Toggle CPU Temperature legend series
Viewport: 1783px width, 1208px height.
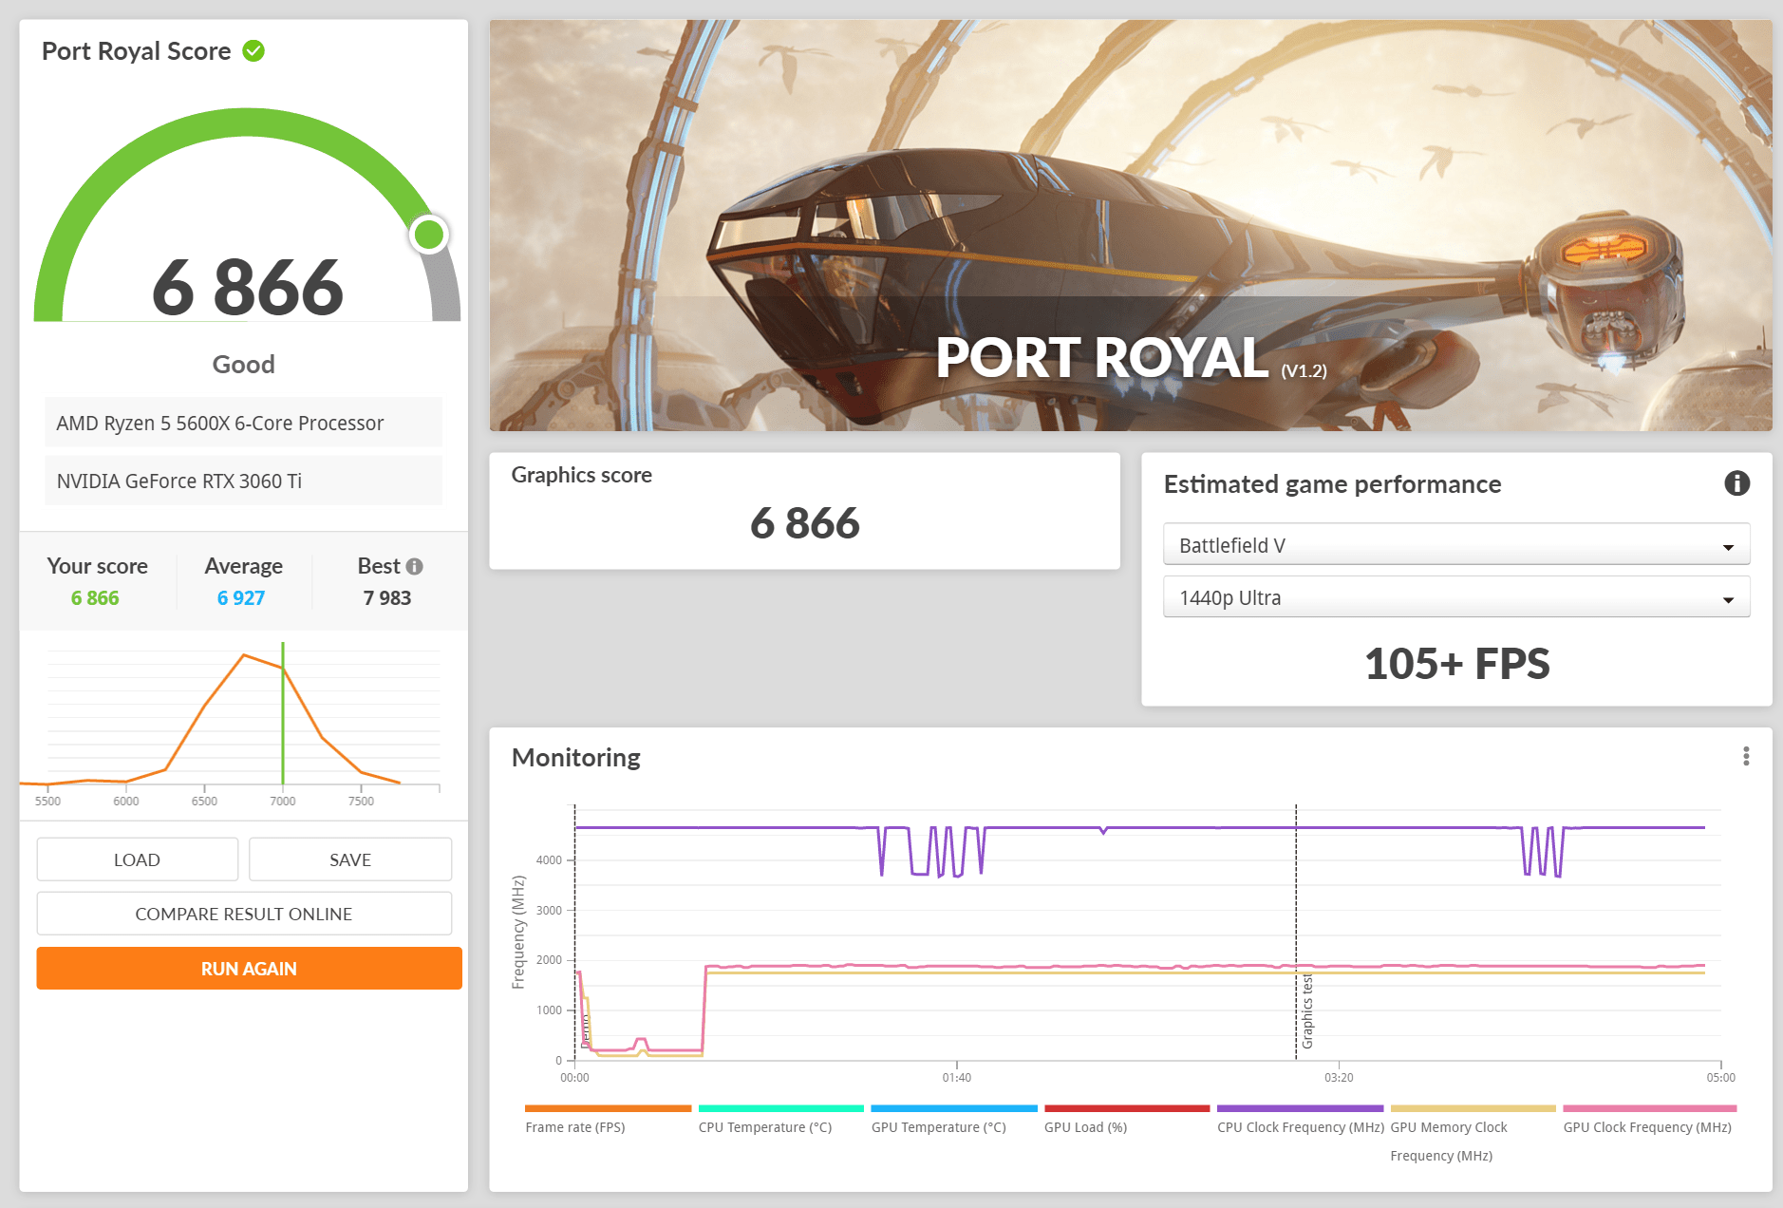[x=764, y=1127]
